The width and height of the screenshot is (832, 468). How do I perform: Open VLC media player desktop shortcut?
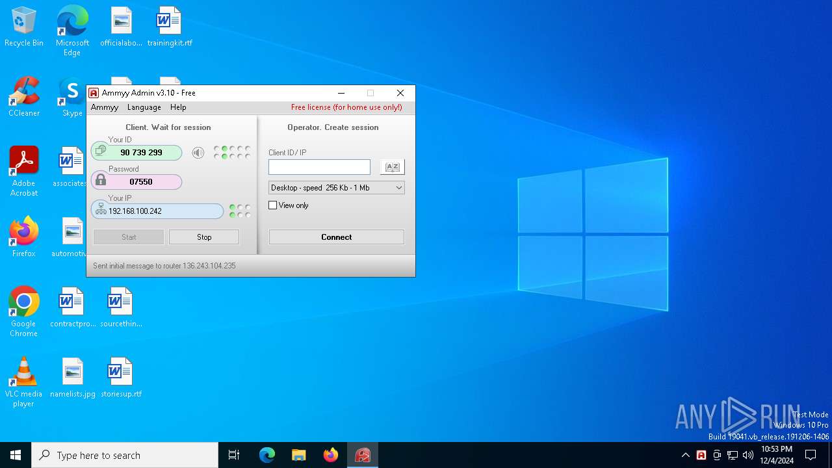tap(24, 382)
